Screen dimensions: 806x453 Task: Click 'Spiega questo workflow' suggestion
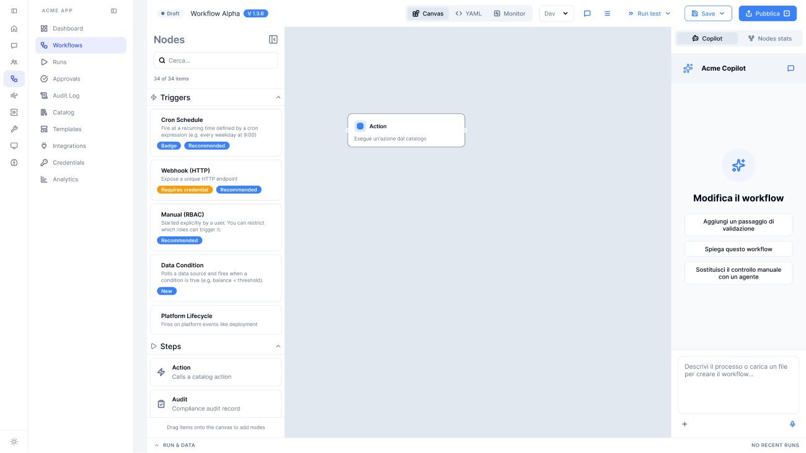(738, 249)
